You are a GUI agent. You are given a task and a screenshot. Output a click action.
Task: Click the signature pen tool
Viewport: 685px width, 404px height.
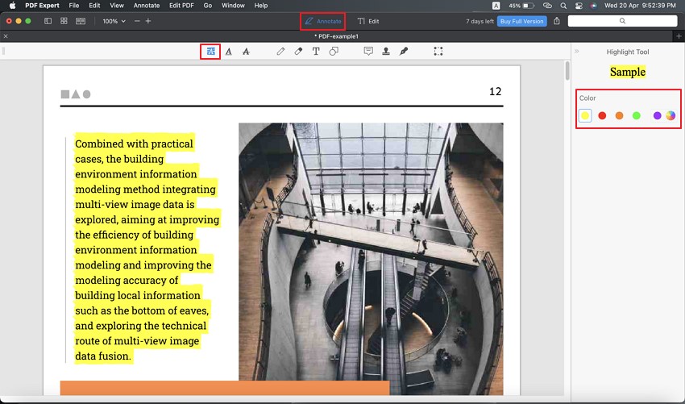point(404,51)
